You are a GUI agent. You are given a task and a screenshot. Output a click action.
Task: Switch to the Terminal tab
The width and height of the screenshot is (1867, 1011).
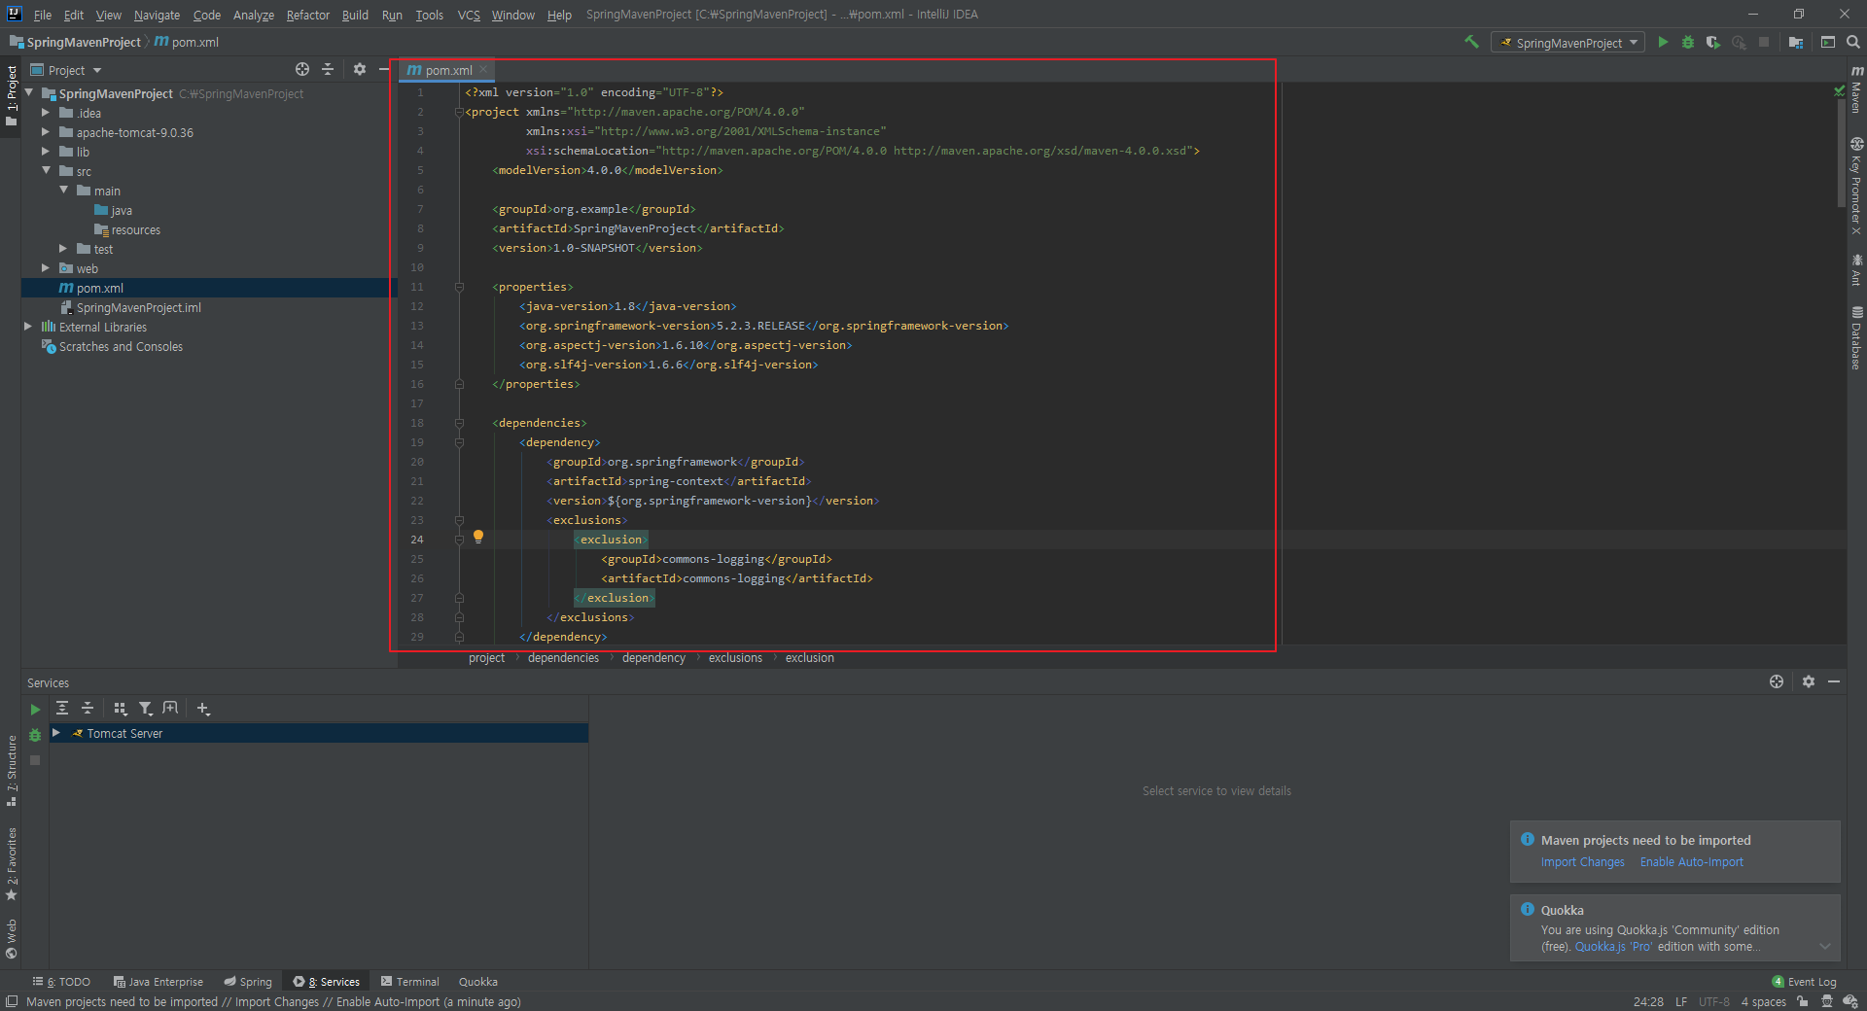(x=409, y=982)
